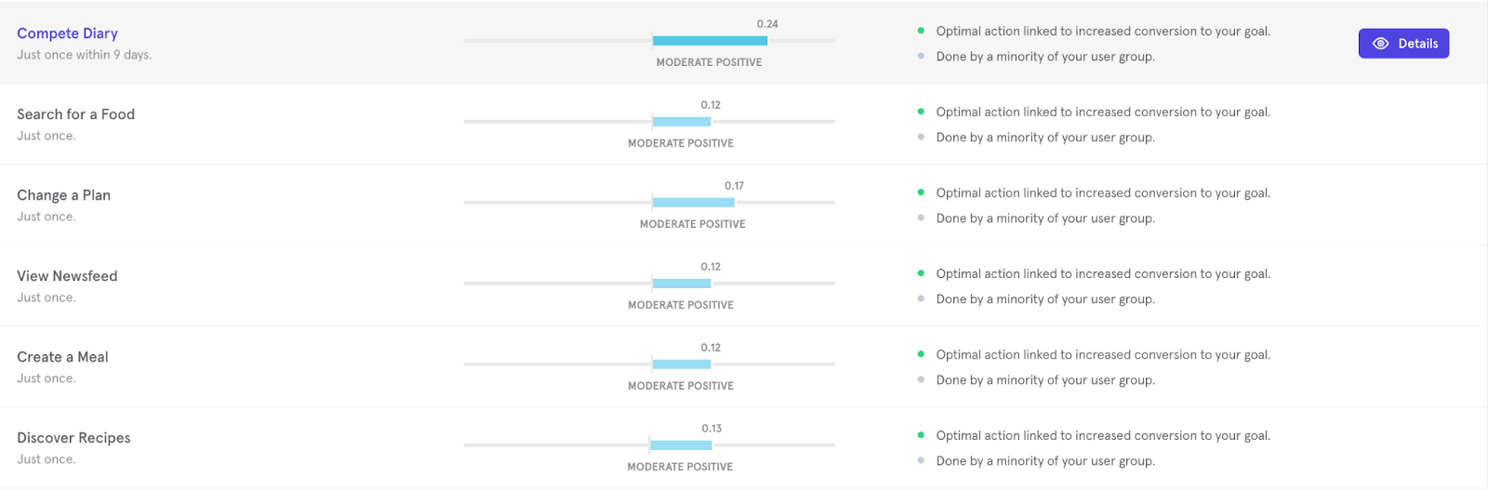The width and height of the screenshot is (1488, 490).
Task: Open the Details button for Compete Diary
Action: 1403,44
